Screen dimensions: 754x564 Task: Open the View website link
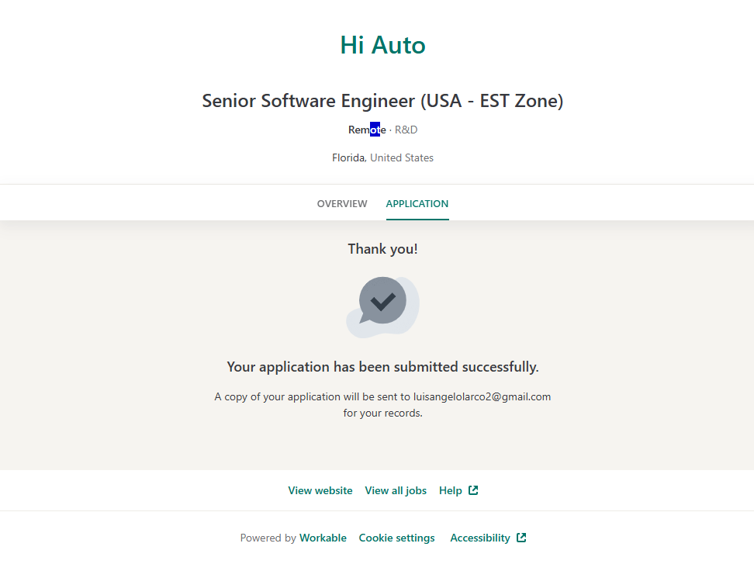point(320,490)
